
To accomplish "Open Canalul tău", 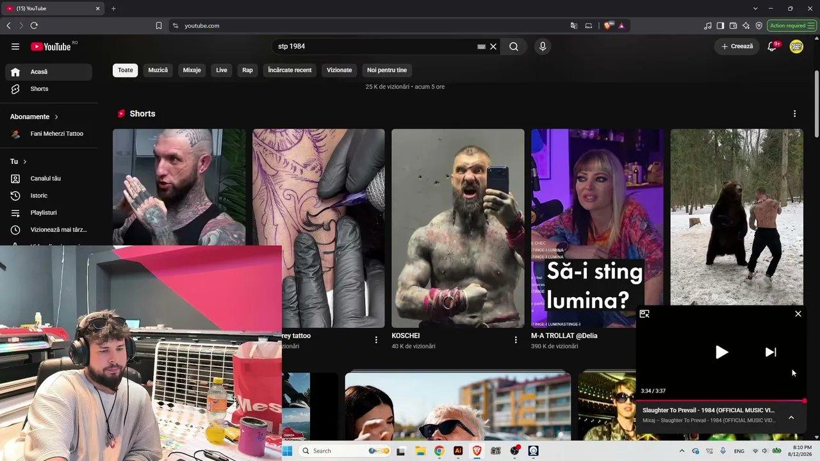I will [49, 179].
